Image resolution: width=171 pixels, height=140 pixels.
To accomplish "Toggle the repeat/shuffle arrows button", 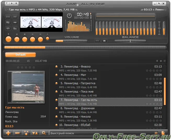I will coord(8,28).
